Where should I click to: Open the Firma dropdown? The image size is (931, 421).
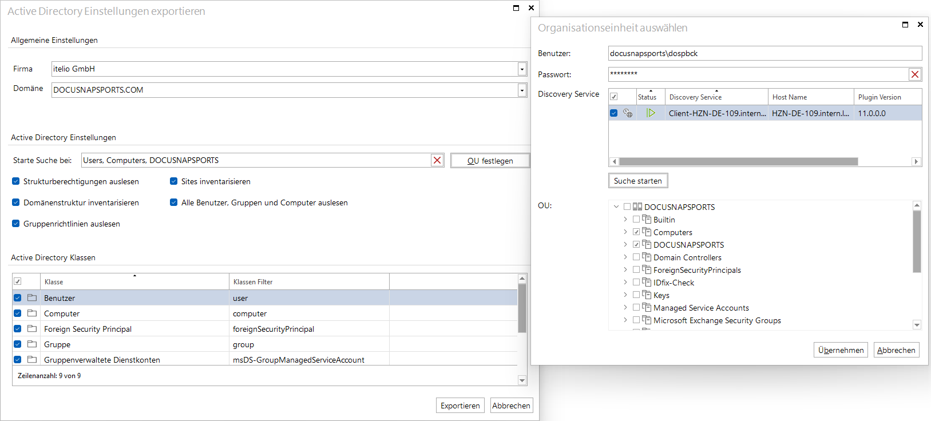coord(522,69)
